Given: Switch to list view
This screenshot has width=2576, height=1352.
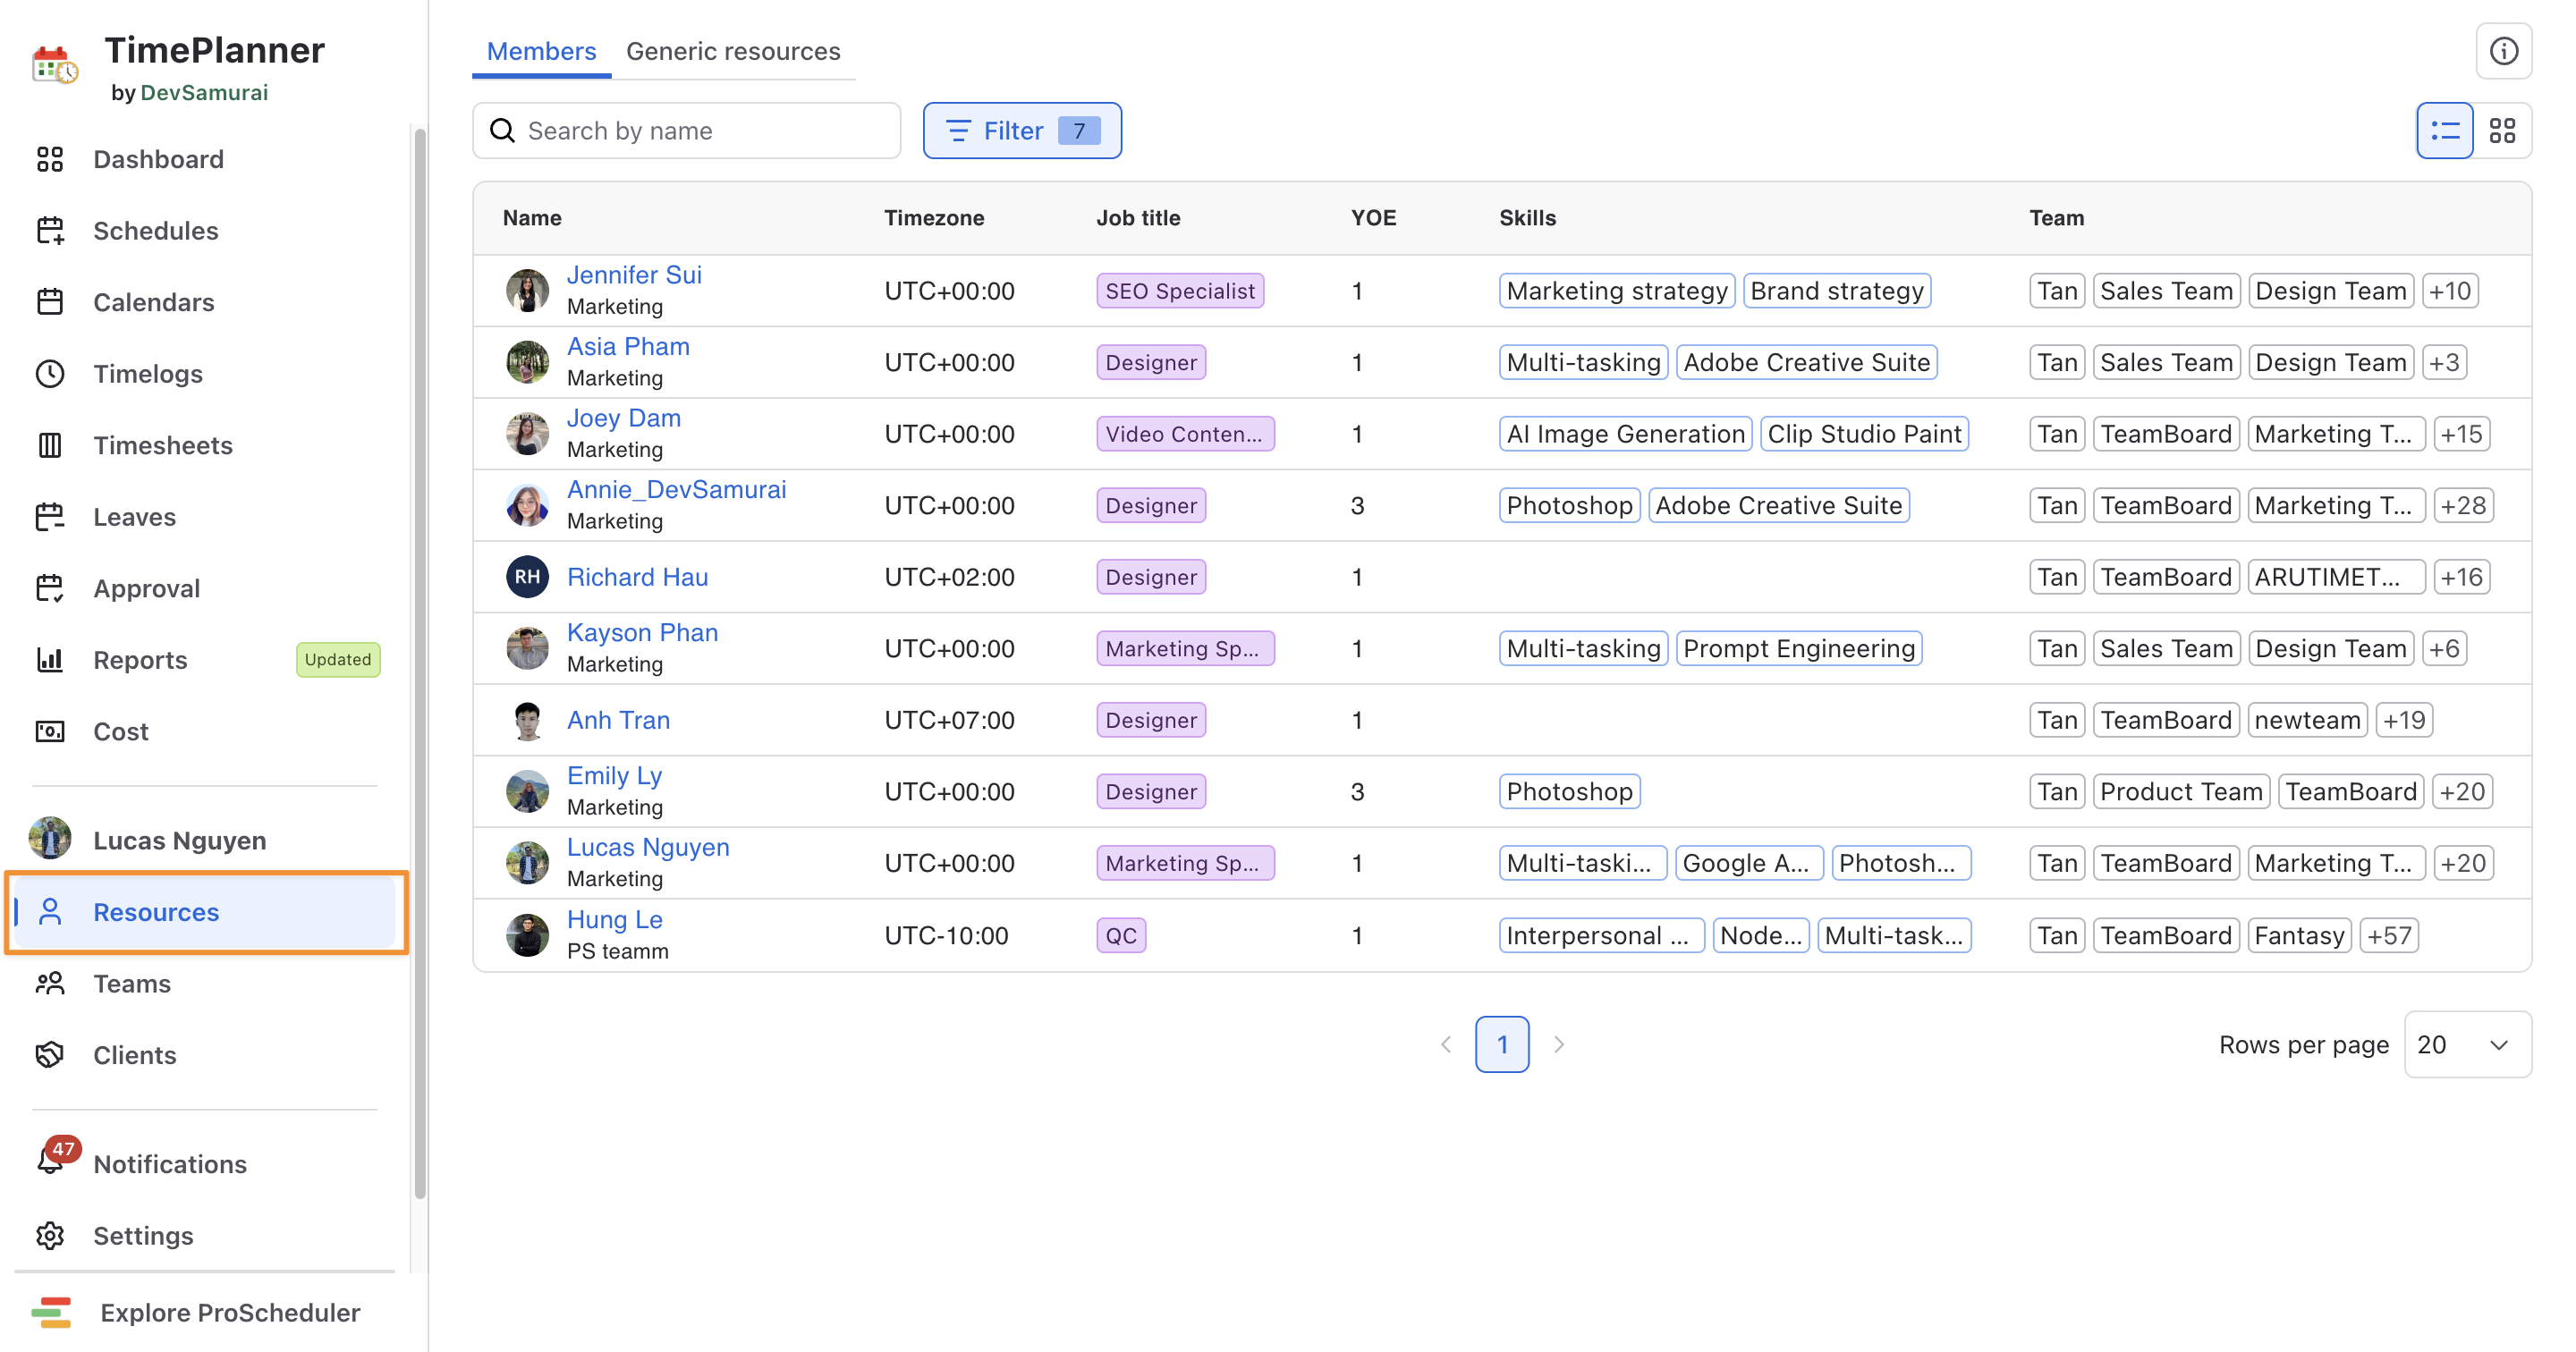Looking at the screenshot, I should [x=2445, y=131].
